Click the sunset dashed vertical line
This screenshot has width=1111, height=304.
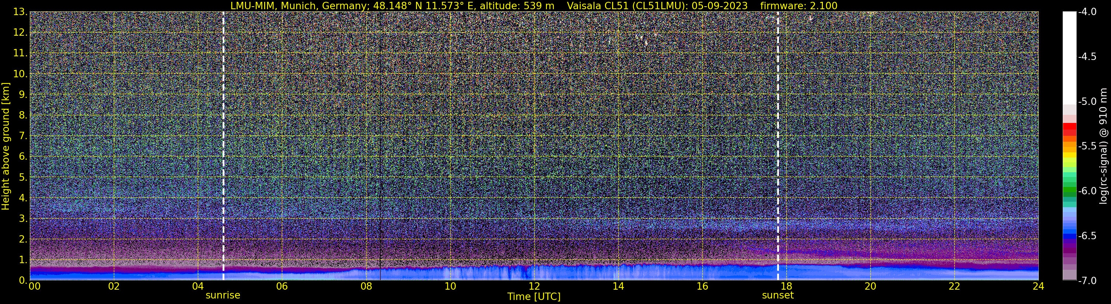[x=778, y=146]
